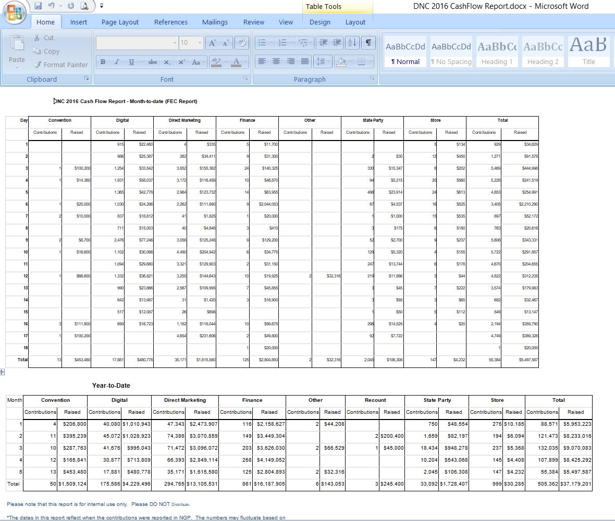Center-align text using the Center icon
615x521 pixels.
click(x=276, y=61)
